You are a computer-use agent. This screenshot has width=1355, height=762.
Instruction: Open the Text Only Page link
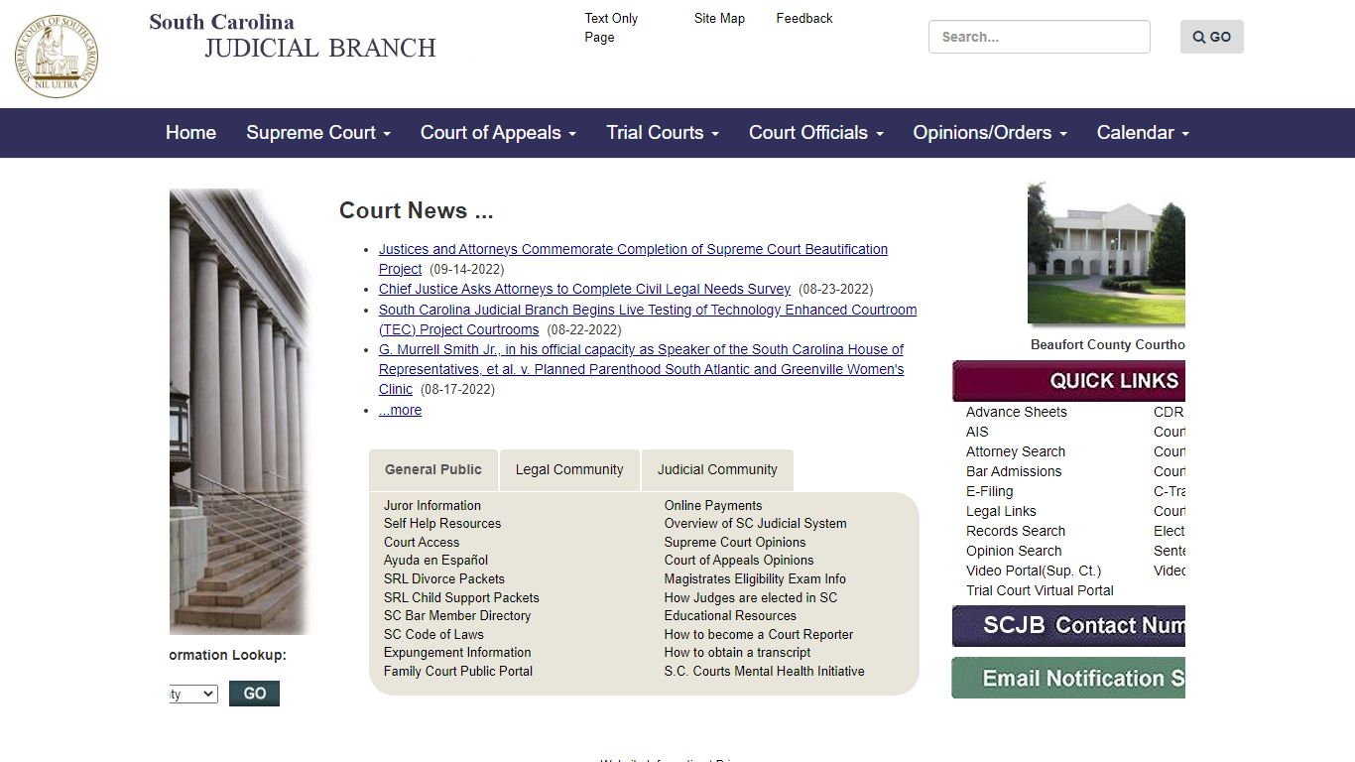(x=611, y=28)
